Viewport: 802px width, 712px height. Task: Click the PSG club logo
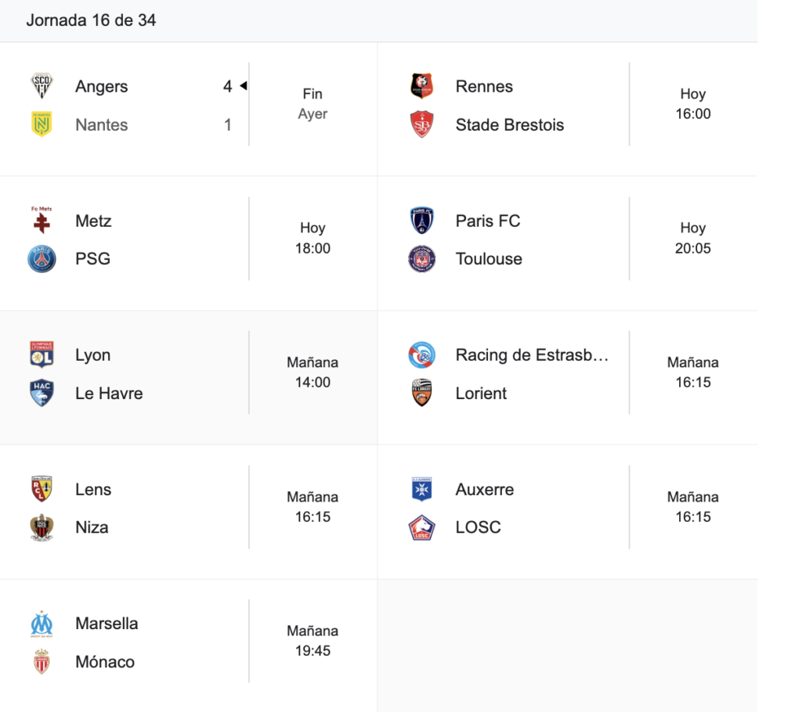pos(42,259)
